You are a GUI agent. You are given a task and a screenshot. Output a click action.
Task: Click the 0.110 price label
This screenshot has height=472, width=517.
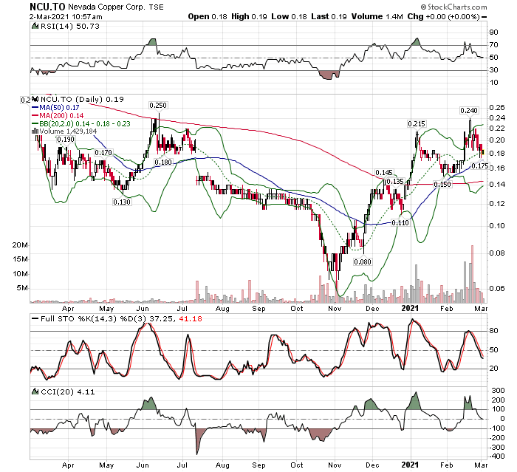(x=400, y=223)
